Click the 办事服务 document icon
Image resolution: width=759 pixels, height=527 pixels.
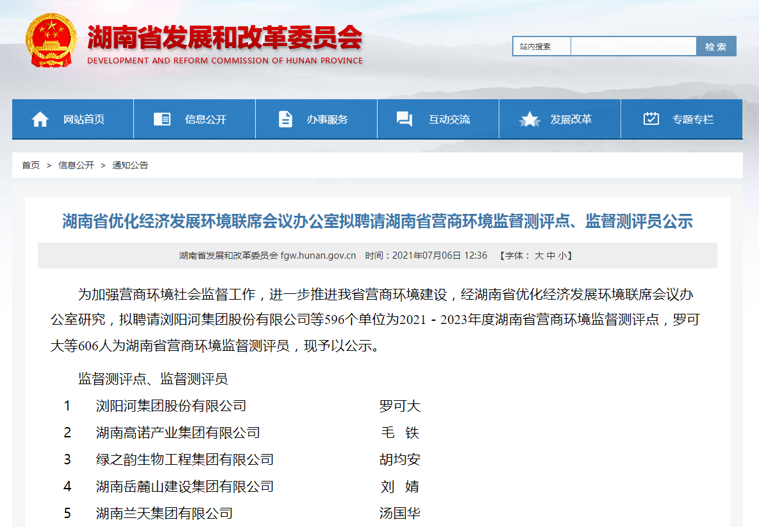point(286,119)
